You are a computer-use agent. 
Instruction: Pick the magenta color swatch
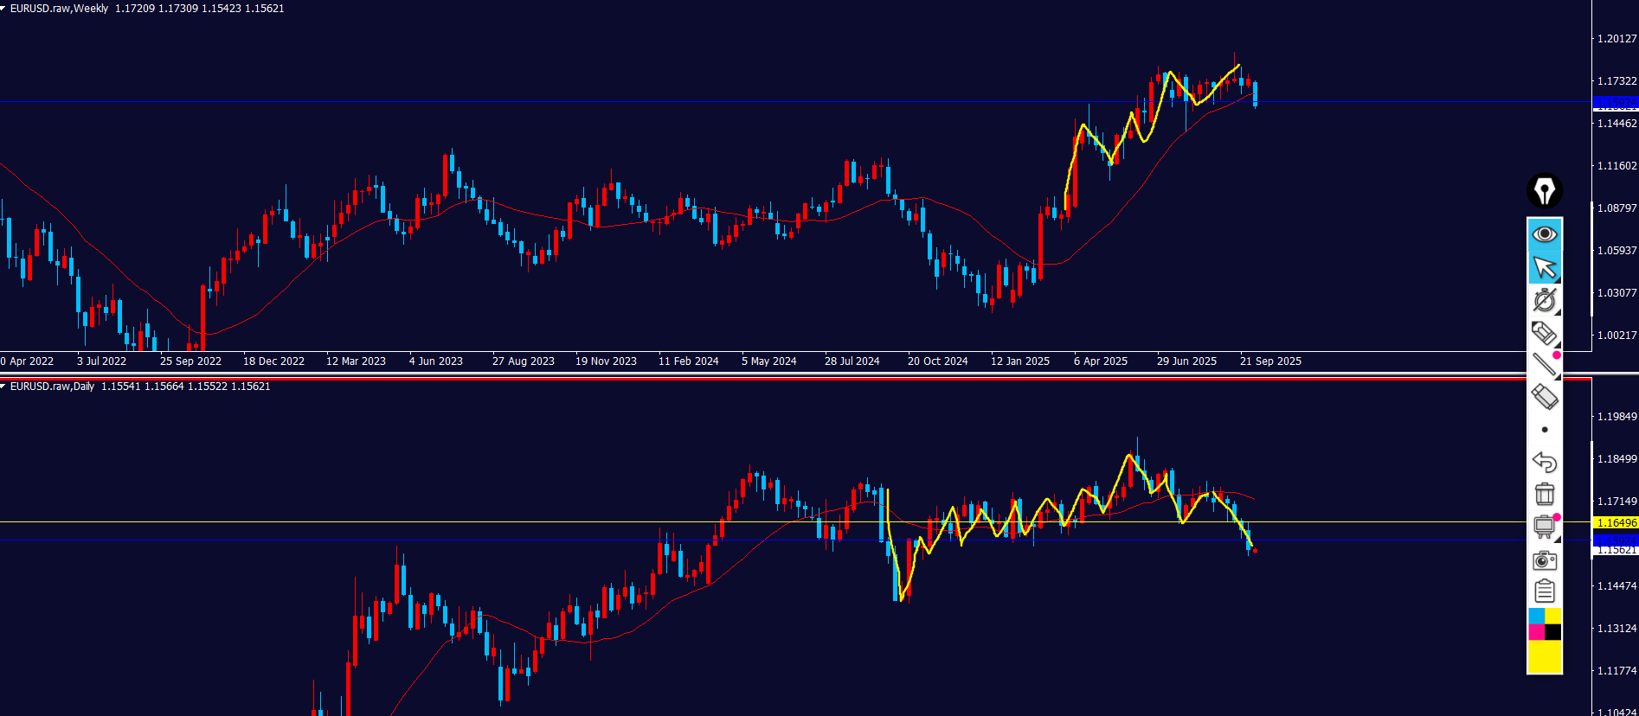coord(1536,632)
